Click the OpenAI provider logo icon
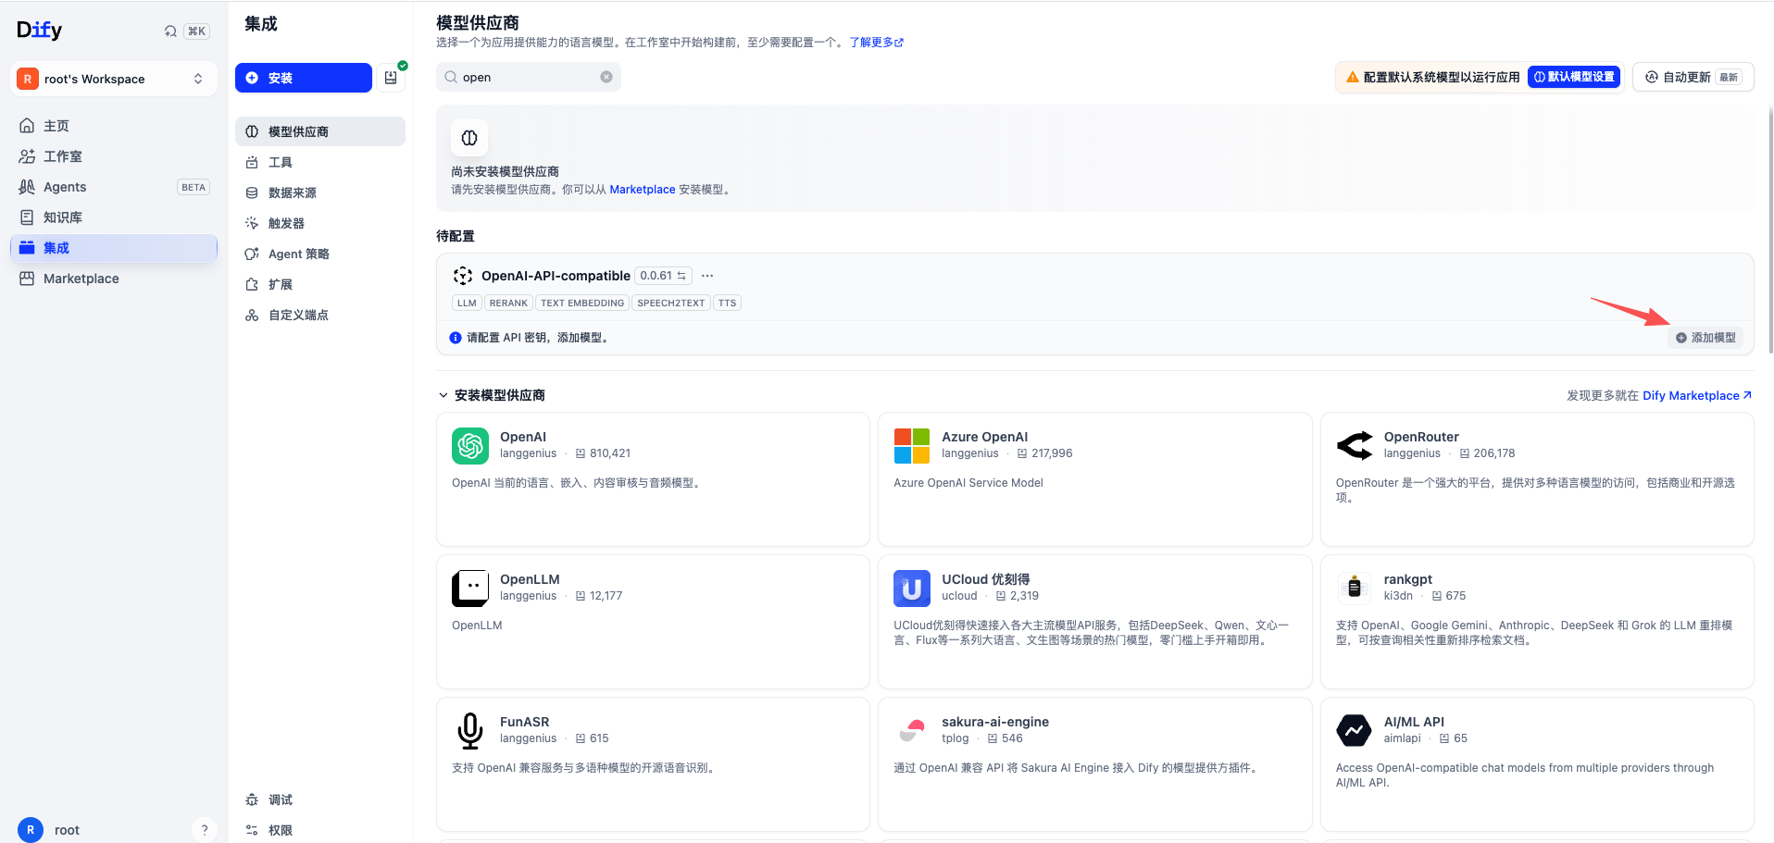 tap(470, 445)
